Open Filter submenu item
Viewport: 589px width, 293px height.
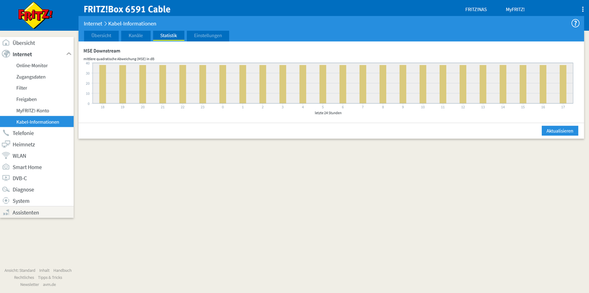(x=37, y=88)
